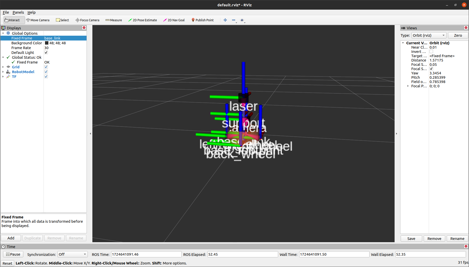Open the File menu
This screenshot has width=469, height=267.
(6, 12)
